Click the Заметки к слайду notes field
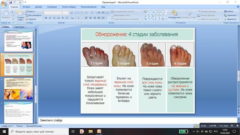This screenshot has width=240, height=135. (x=138, y=120)
